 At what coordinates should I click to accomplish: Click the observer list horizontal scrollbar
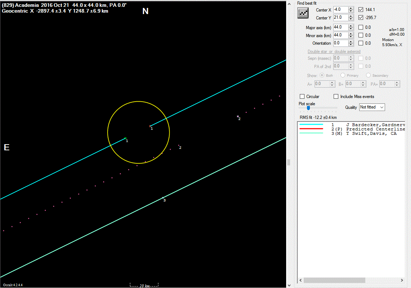[x=334, y=280]
